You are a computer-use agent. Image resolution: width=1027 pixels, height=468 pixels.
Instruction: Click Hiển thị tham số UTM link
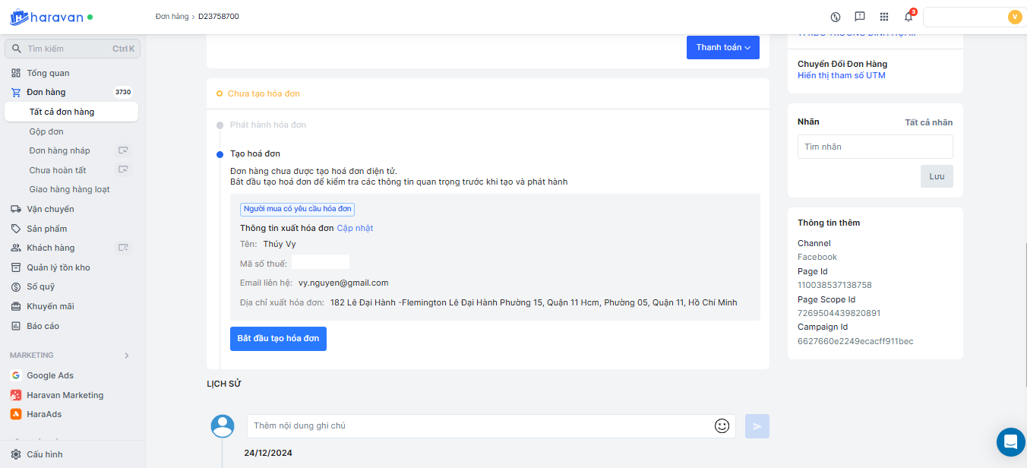coord(841,75)
